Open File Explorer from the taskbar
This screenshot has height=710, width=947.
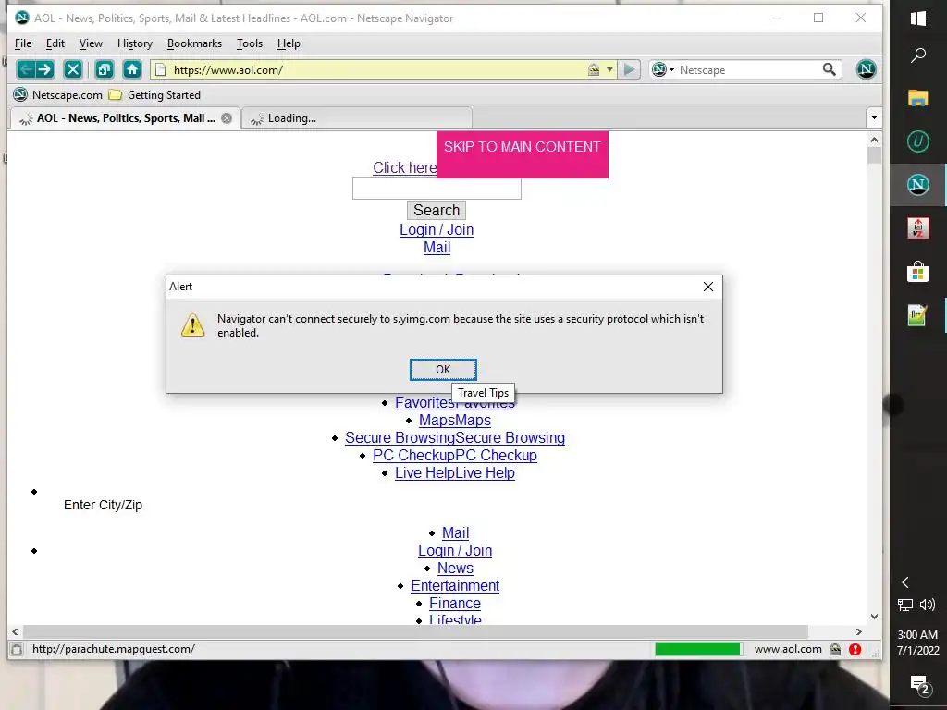[918, 98]
